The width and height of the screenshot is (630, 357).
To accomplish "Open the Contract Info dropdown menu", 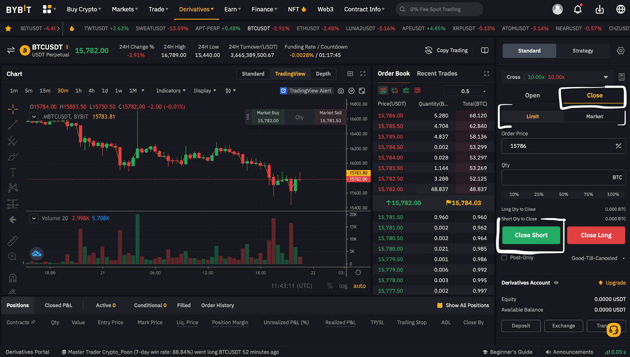I will 365,9.
